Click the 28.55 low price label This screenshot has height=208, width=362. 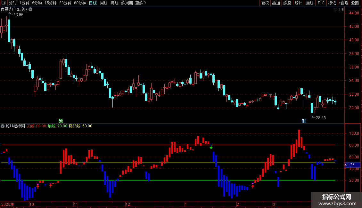click(x=321, y=118)
